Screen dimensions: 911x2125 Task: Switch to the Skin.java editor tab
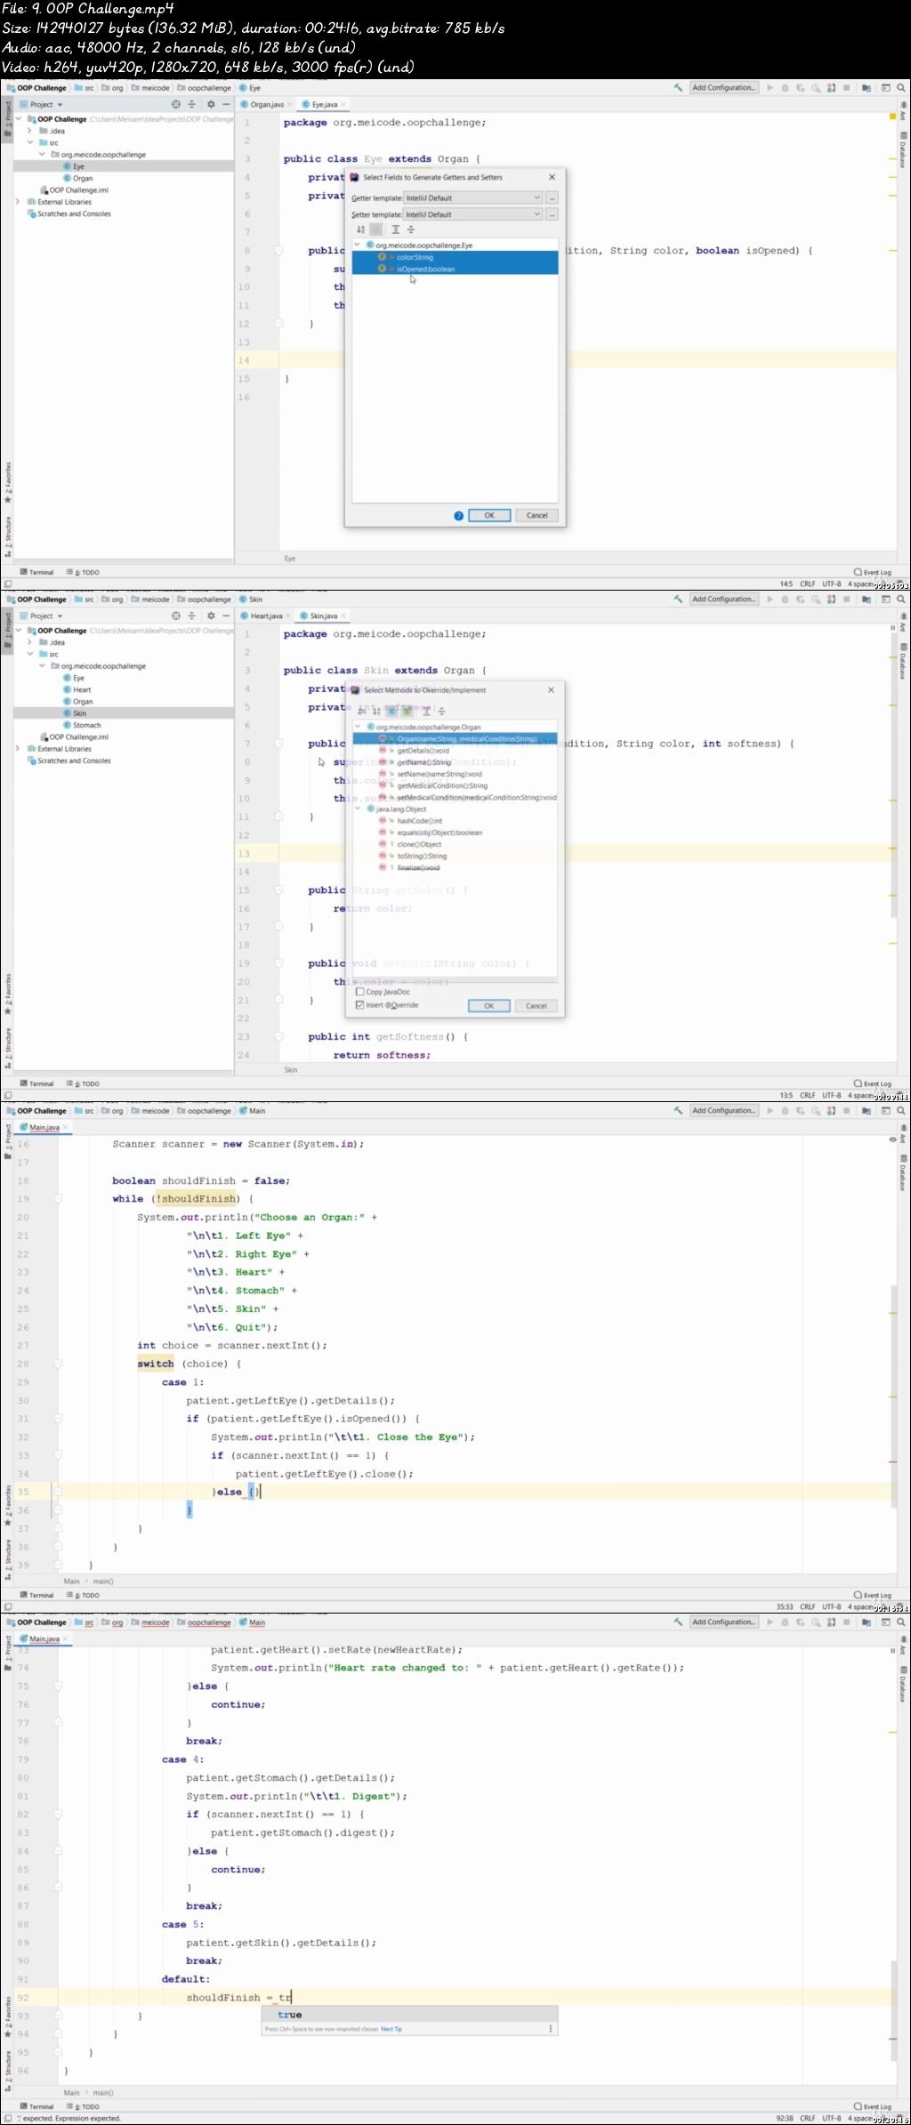click(x=323, y=616)
